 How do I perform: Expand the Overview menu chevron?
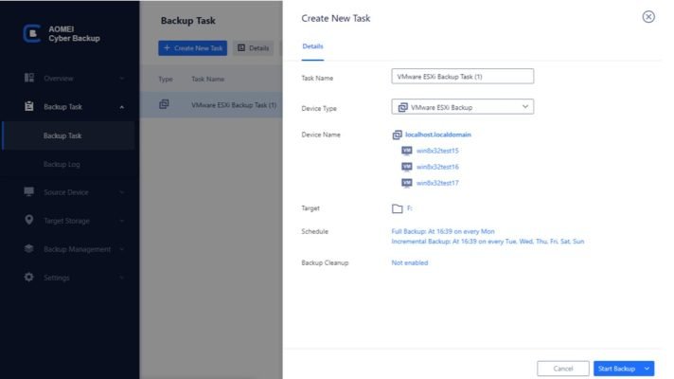[122, 79]
